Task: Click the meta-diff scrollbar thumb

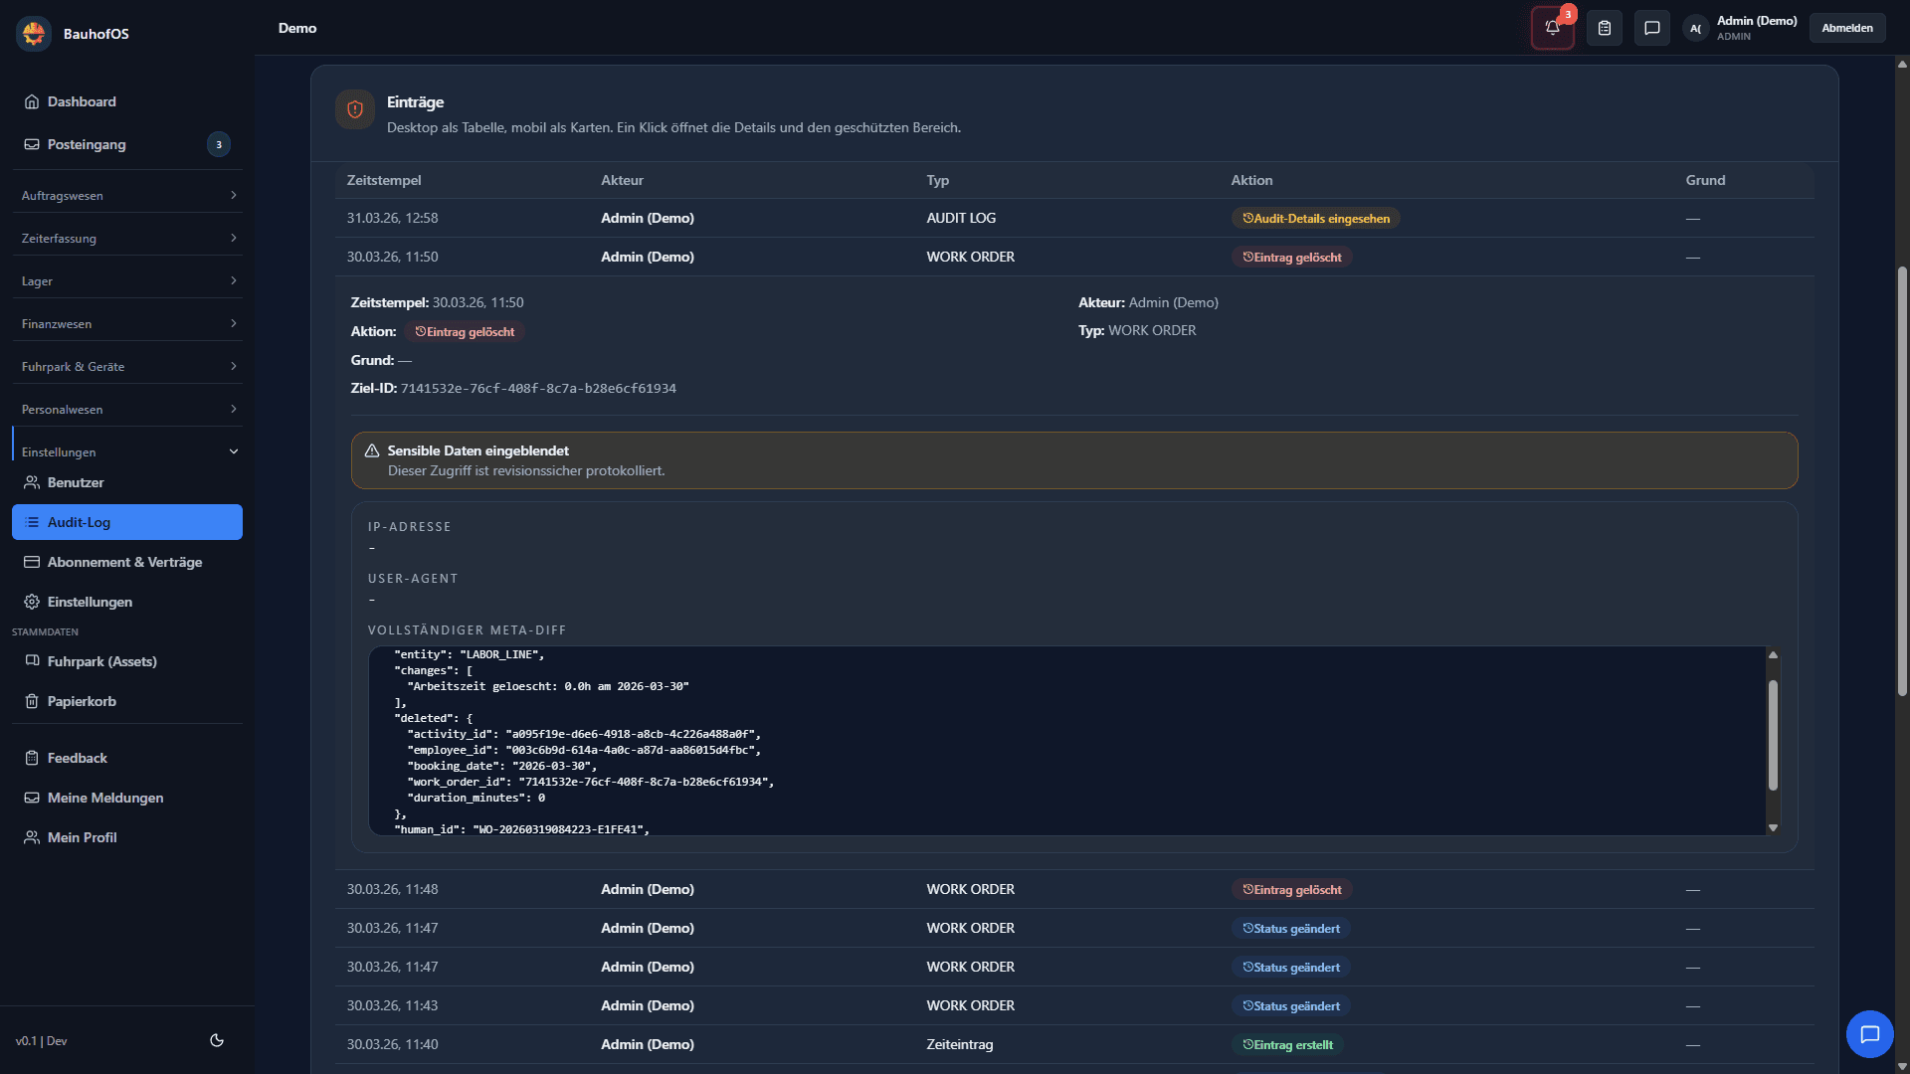Action: pyautogui.click(x=1773, y=735)
